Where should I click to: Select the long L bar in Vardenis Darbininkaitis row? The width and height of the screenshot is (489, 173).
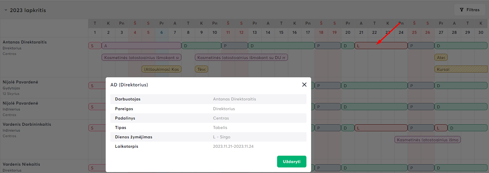point(381,128)
